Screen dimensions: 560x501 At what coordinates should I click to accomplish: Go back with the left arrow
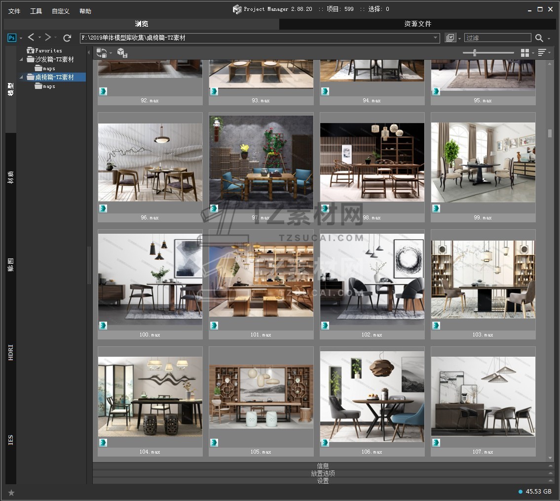click(x=31, y=38)
